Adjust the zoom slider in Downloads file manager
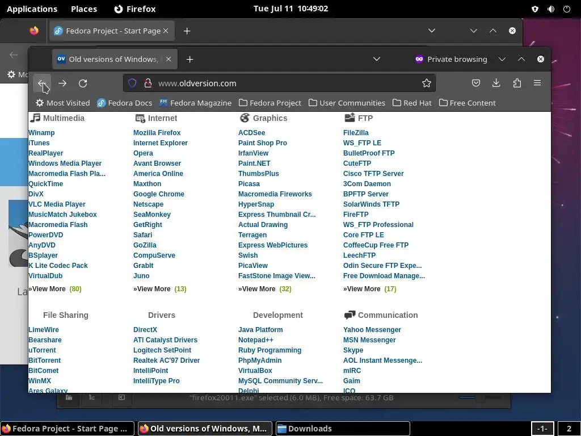Image resolution: width=581 pixels, height=436 pixels. pos(481,398)
